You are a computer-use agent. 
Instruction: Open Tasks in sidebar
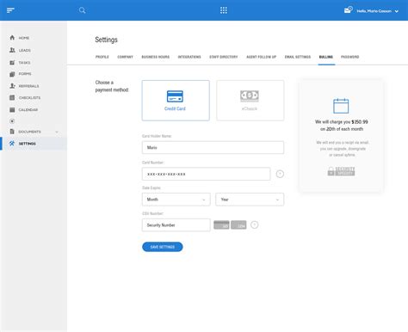coord(24,63)
